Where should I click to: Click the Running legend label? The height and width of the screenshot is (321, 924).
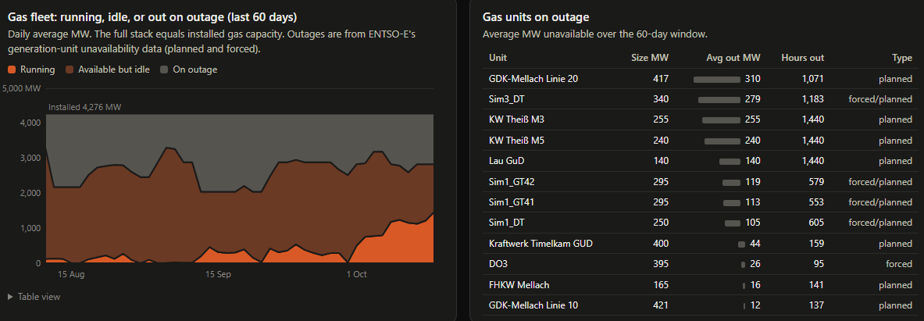[x=37, y=70]
